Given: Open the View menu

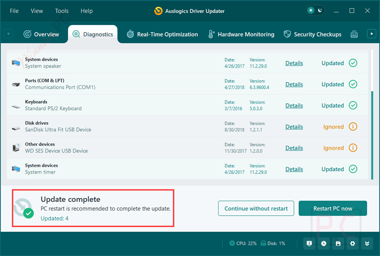Looking at the screenshot, I should click(x=37, y=11).
